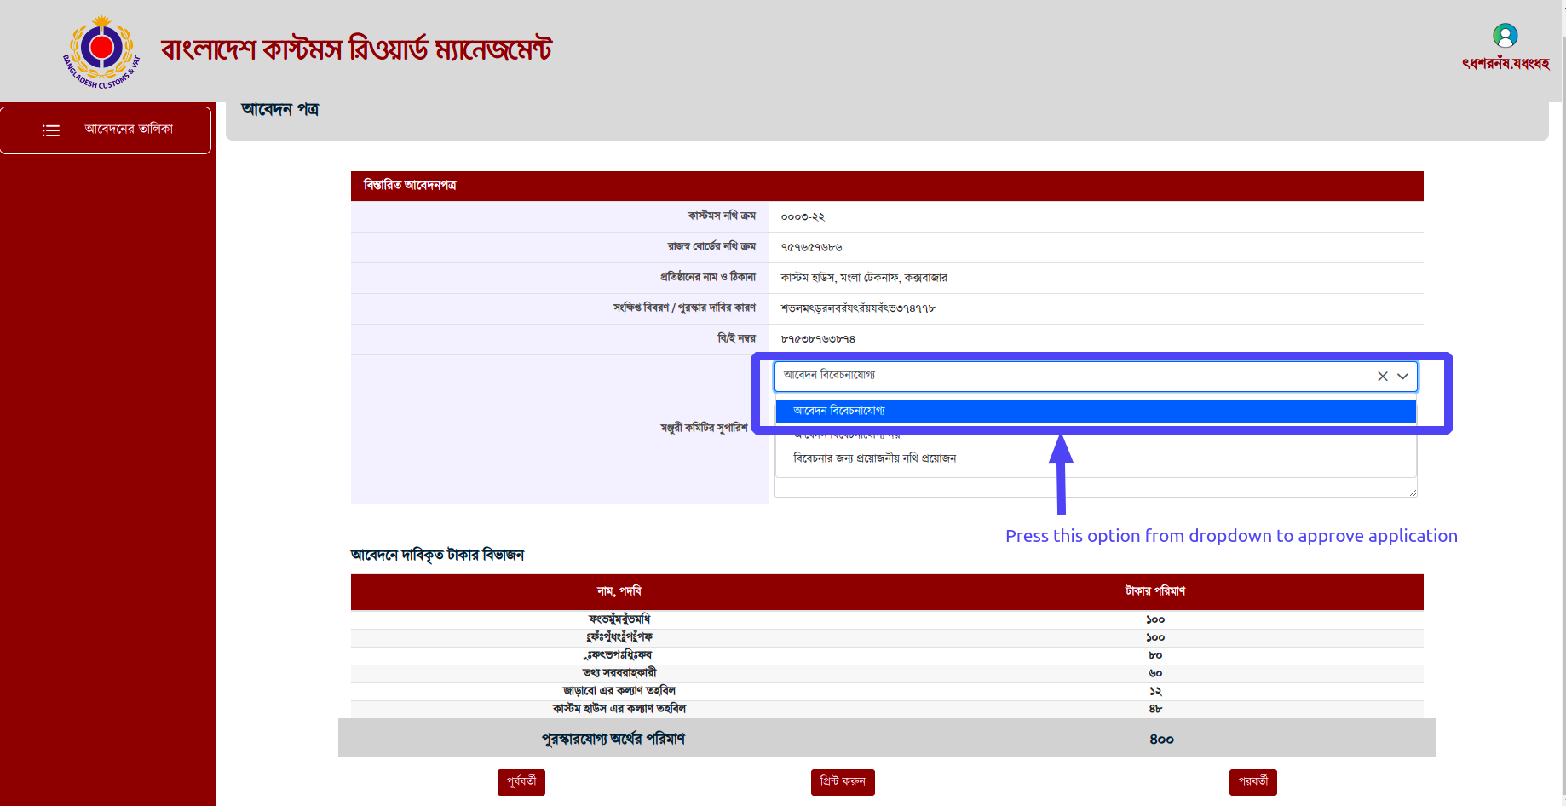Viewport: 1566px width, 806px height.
Task: Click the নাম, পদবি column header
Action: tap(619, 591)
